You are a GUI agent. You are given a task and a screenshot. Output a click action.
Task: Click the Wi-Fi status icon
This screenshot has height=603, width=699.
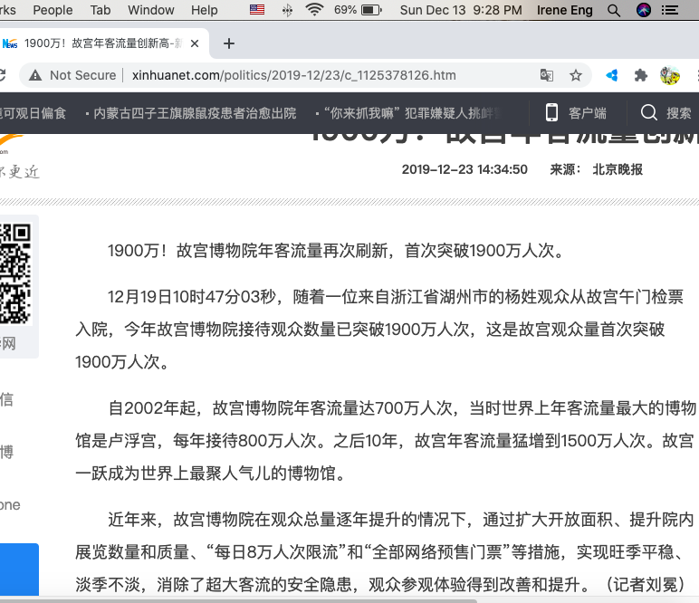coord(314,10)
